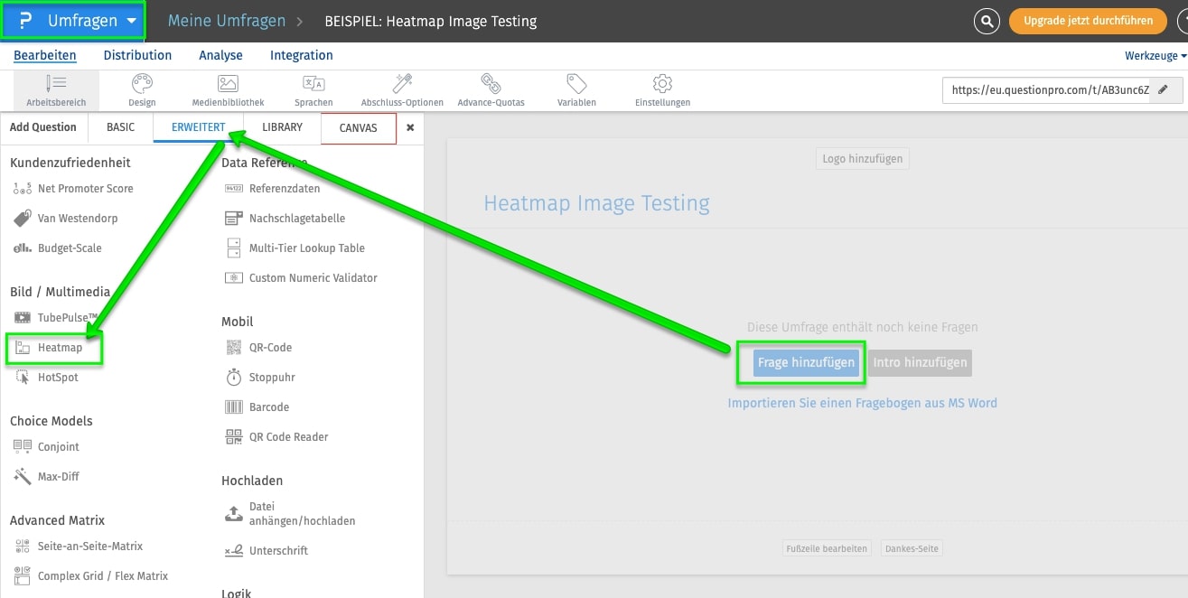Select the Heatmap question type

[60, 348]
